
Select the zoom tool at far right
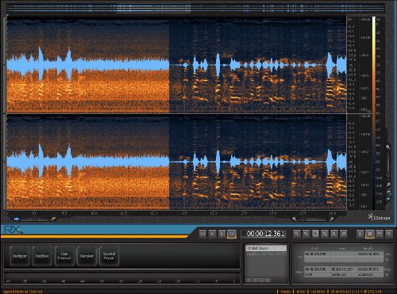[x=388, y=234]
